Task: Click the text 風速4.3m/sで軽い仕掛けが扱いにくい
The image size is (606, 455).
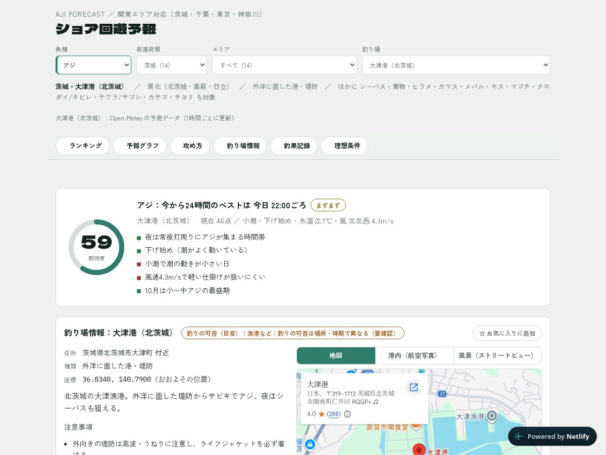Action: [x=205, y=277]
